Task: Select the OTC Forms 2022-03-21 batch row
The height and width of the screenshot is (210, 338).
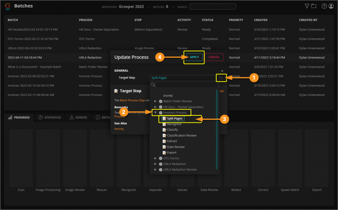Action: point(169,39)
